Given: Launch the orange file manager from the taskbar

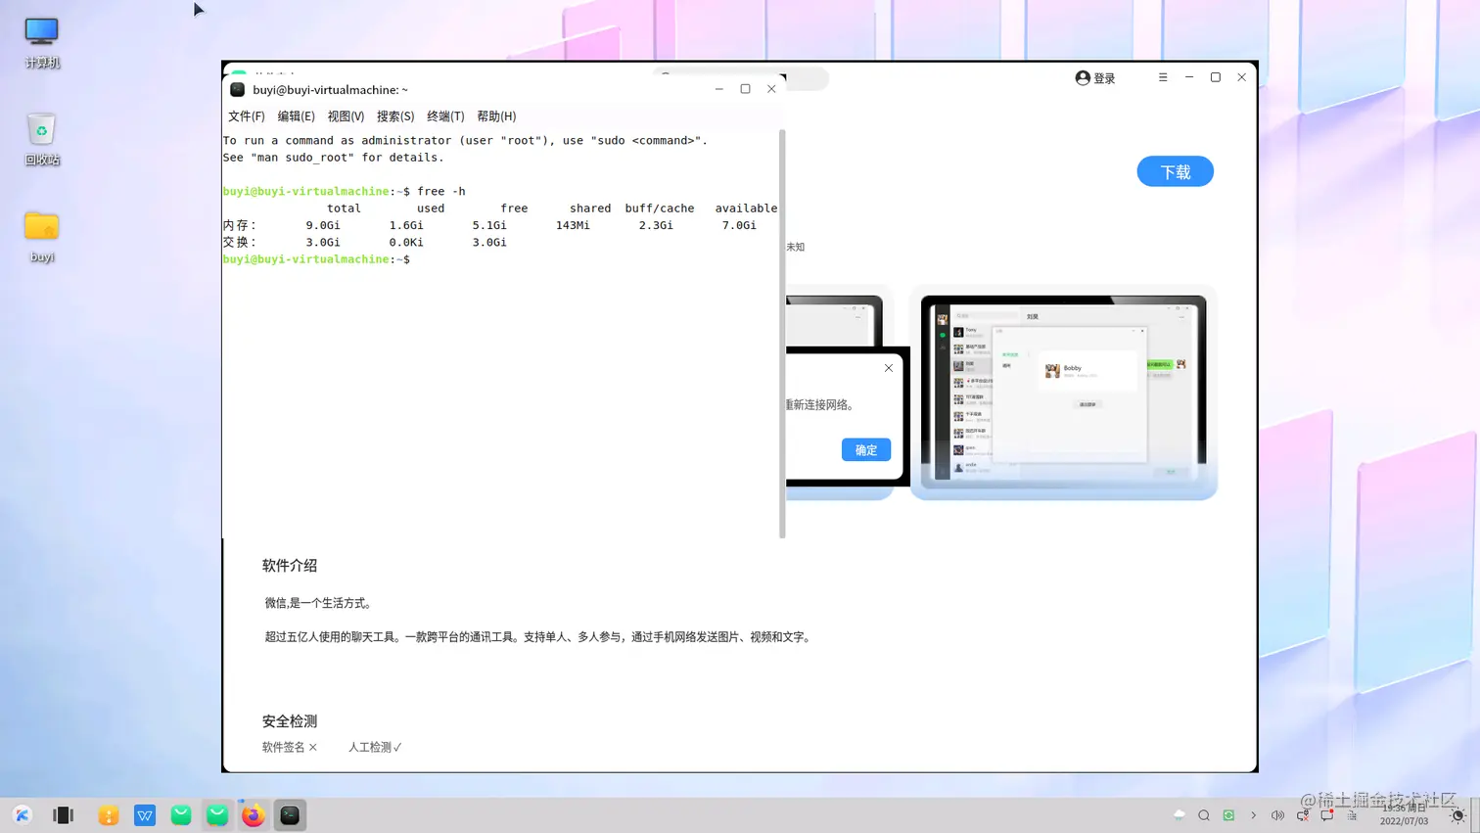Looking at the screenshot, I should (108, 815).
